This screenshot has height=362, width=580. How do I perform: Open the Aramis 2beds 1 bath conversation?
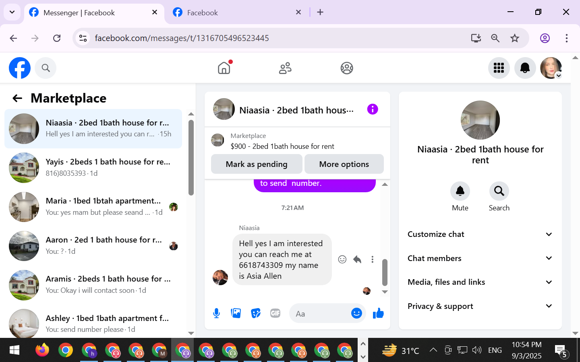coord(93,285)
